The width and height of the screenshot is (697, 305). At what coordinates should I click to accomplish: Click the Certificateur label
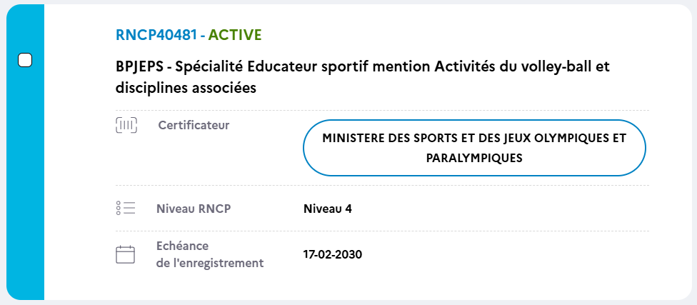tap(194, 126)
